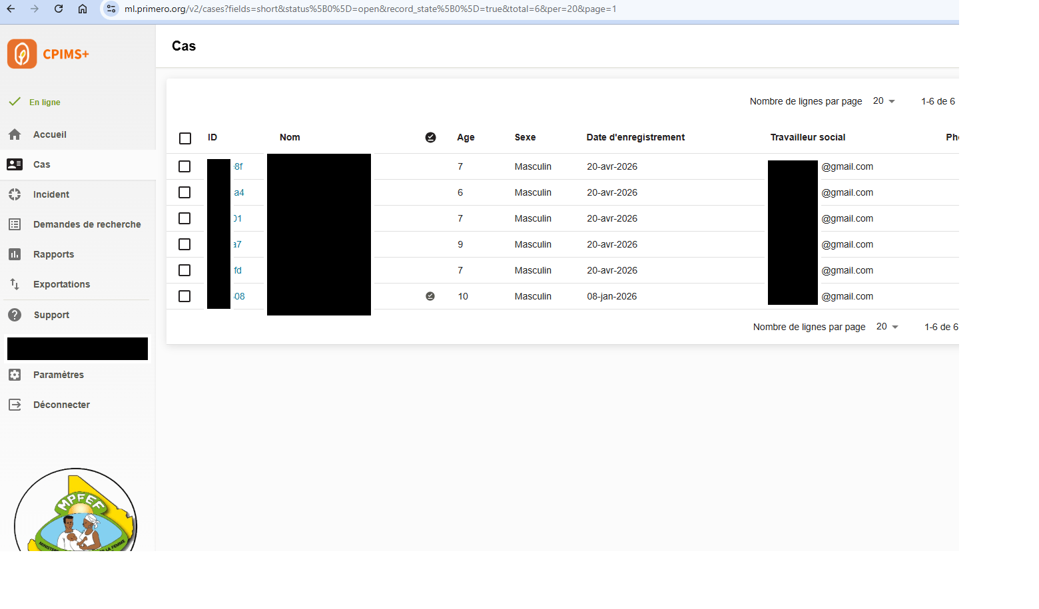Screen dimensions: 1039x609
Task: Open the Cas menu item in sidebar
Action: tap(41, 164)
